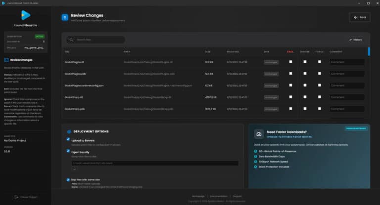Click the Review Changes sidebar icon
The width and height of the screenshot is (380, 205).
[6, 60]
